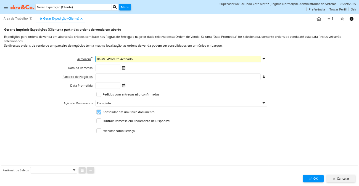Open the hamburger navigation menu
Viewport: 359px width, 186px height.
[x=6, y=7]
